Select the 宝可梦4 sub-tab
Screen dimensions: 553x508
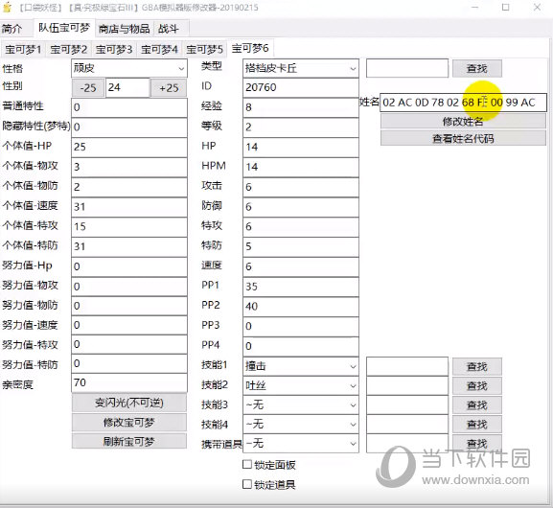159,49
